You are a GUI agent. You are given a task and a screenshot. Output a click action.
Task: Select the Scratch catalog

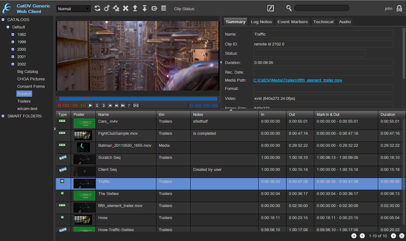click(x=24, y=94)
